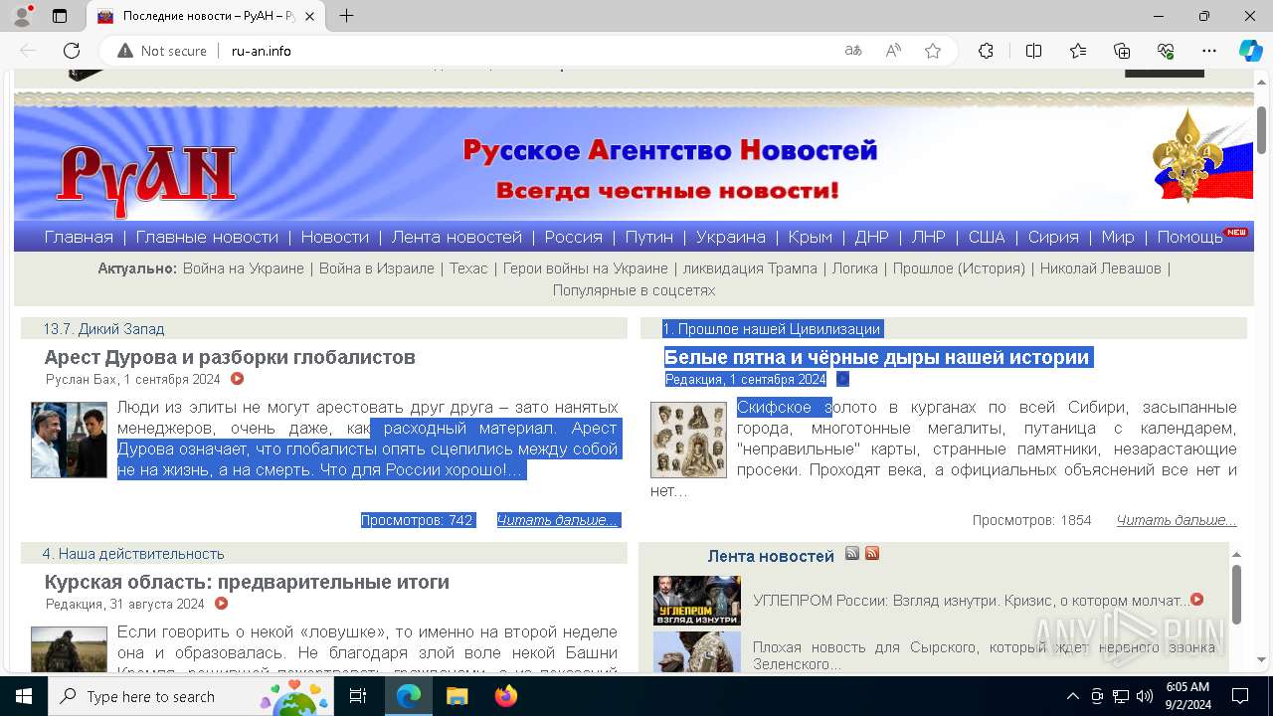This screenshot has height=716, width=1273.
Task: Open Белые пятна и чёрные дыры headline
Action: coord(877,357)
